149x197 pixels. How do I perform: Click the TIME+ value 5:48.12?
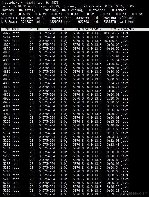click(x=113, y=187)
